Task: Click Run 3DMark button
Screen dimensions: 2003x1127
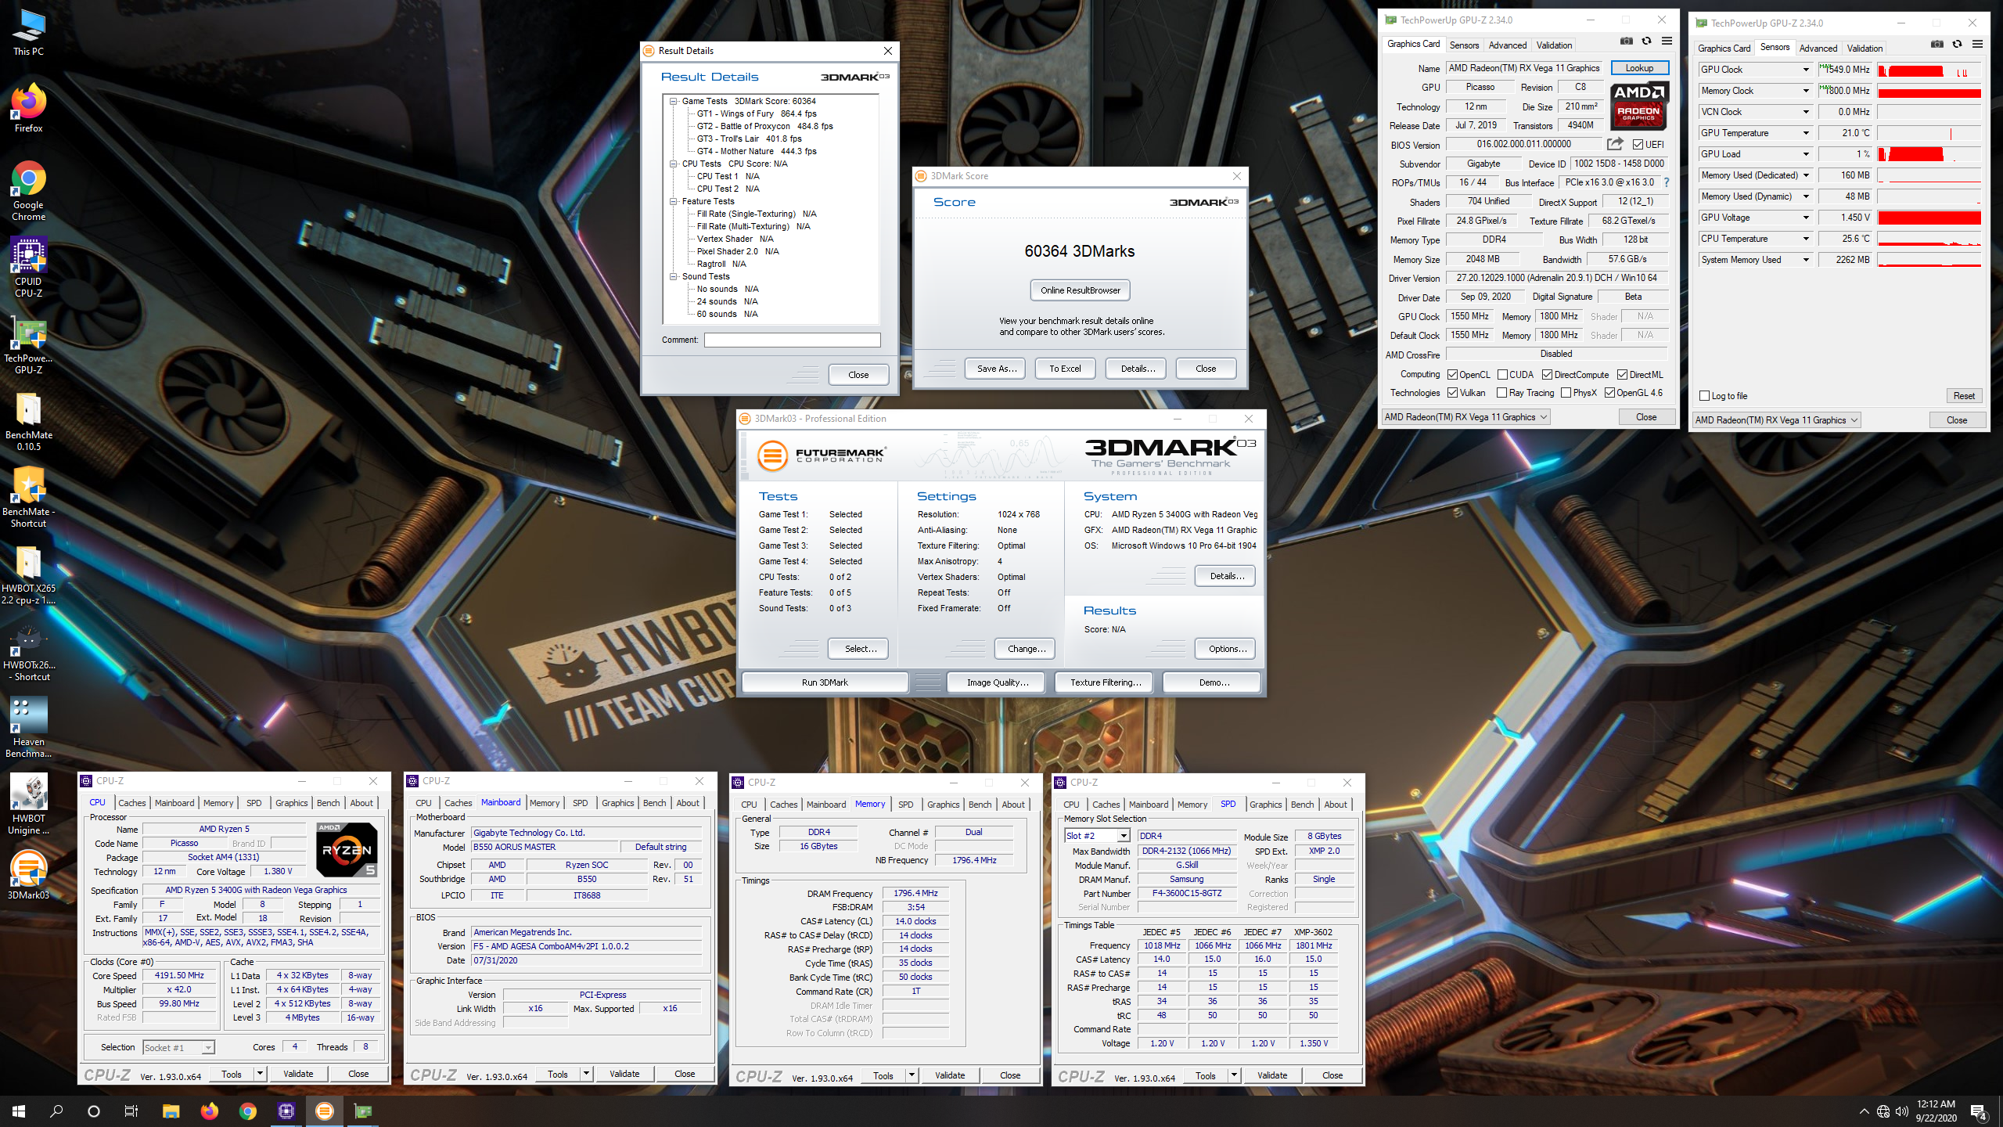Action: [x=825, y=682]
